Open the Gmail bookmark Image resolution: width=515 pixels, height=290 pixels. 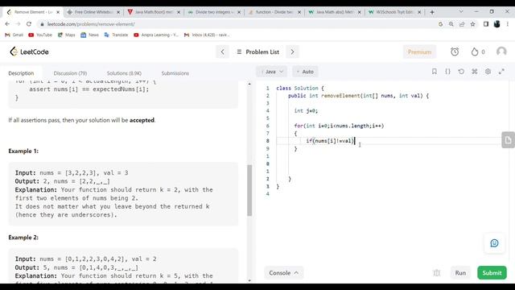(x=14, y=35)
